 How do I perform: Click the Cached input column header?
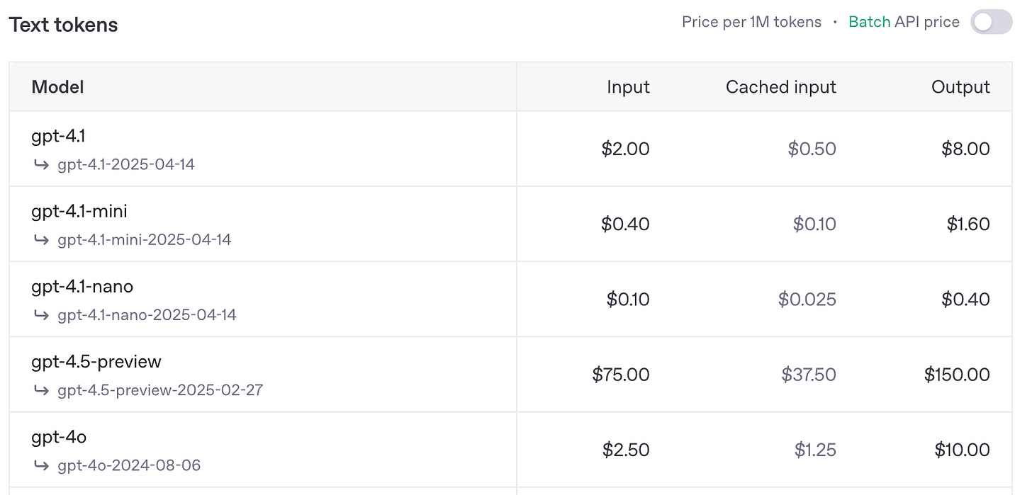[780, 87]
